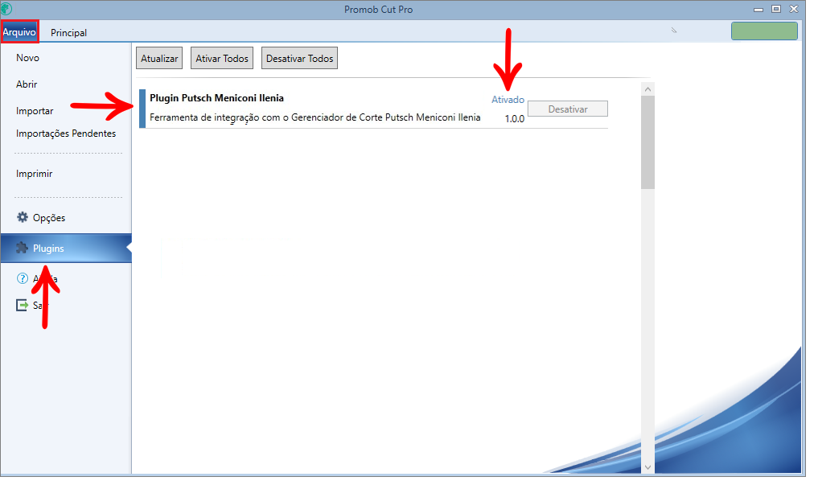Click the Plugin Putsch Meniconi Ilenia title
This screenshot has width=814, height=485.
click(216, 97)
